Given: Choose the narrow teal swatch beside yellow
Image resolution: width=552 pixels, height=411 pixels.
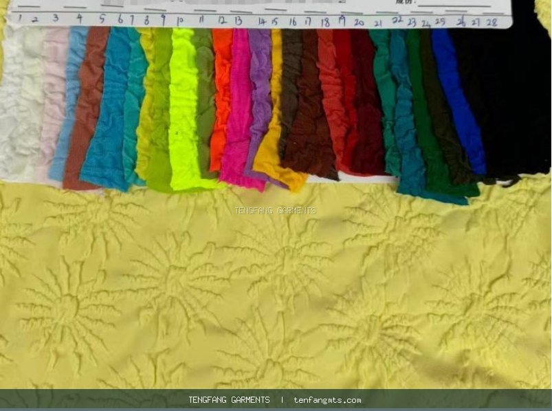Looking at the screenshot, I should [135, 106].
